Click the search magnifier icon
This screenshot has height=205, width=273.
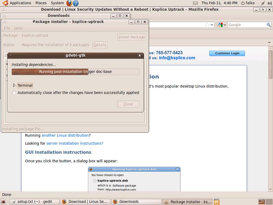pos(269,25)
